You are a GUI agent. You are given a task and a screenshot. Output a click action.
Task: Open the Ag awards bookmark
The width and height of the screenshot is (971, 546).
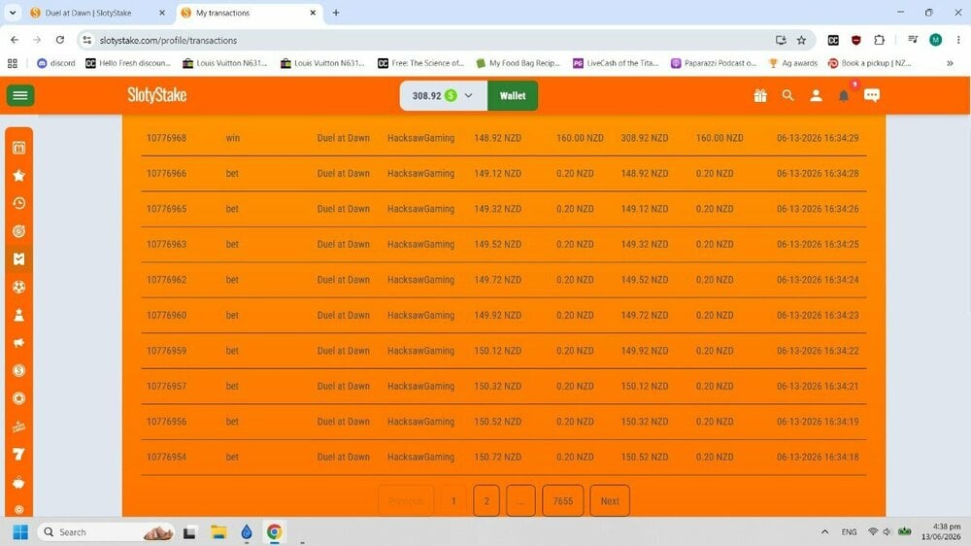point(793,63)
